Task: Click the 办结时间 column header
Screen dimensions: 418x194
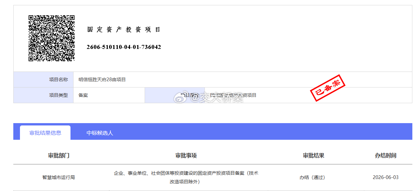Action: tap(386, 155)
